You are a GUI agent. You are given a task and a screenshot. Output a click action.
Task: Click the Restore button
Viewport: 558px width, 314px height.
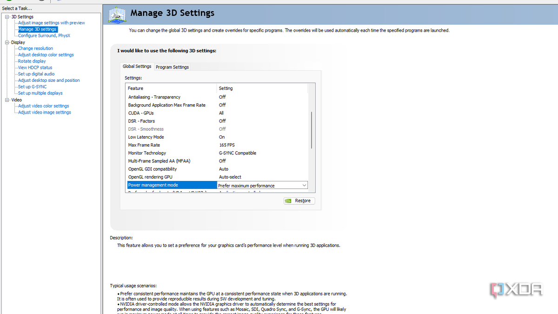click(x=299, y=200)
